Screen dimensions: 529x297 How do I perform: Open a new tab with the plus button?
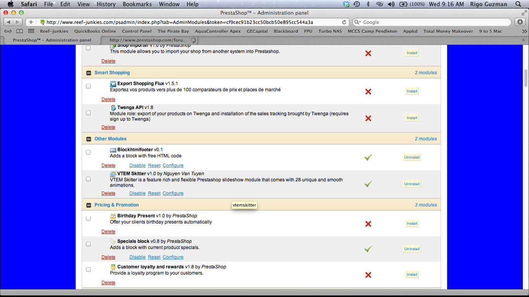pos(524,40)
